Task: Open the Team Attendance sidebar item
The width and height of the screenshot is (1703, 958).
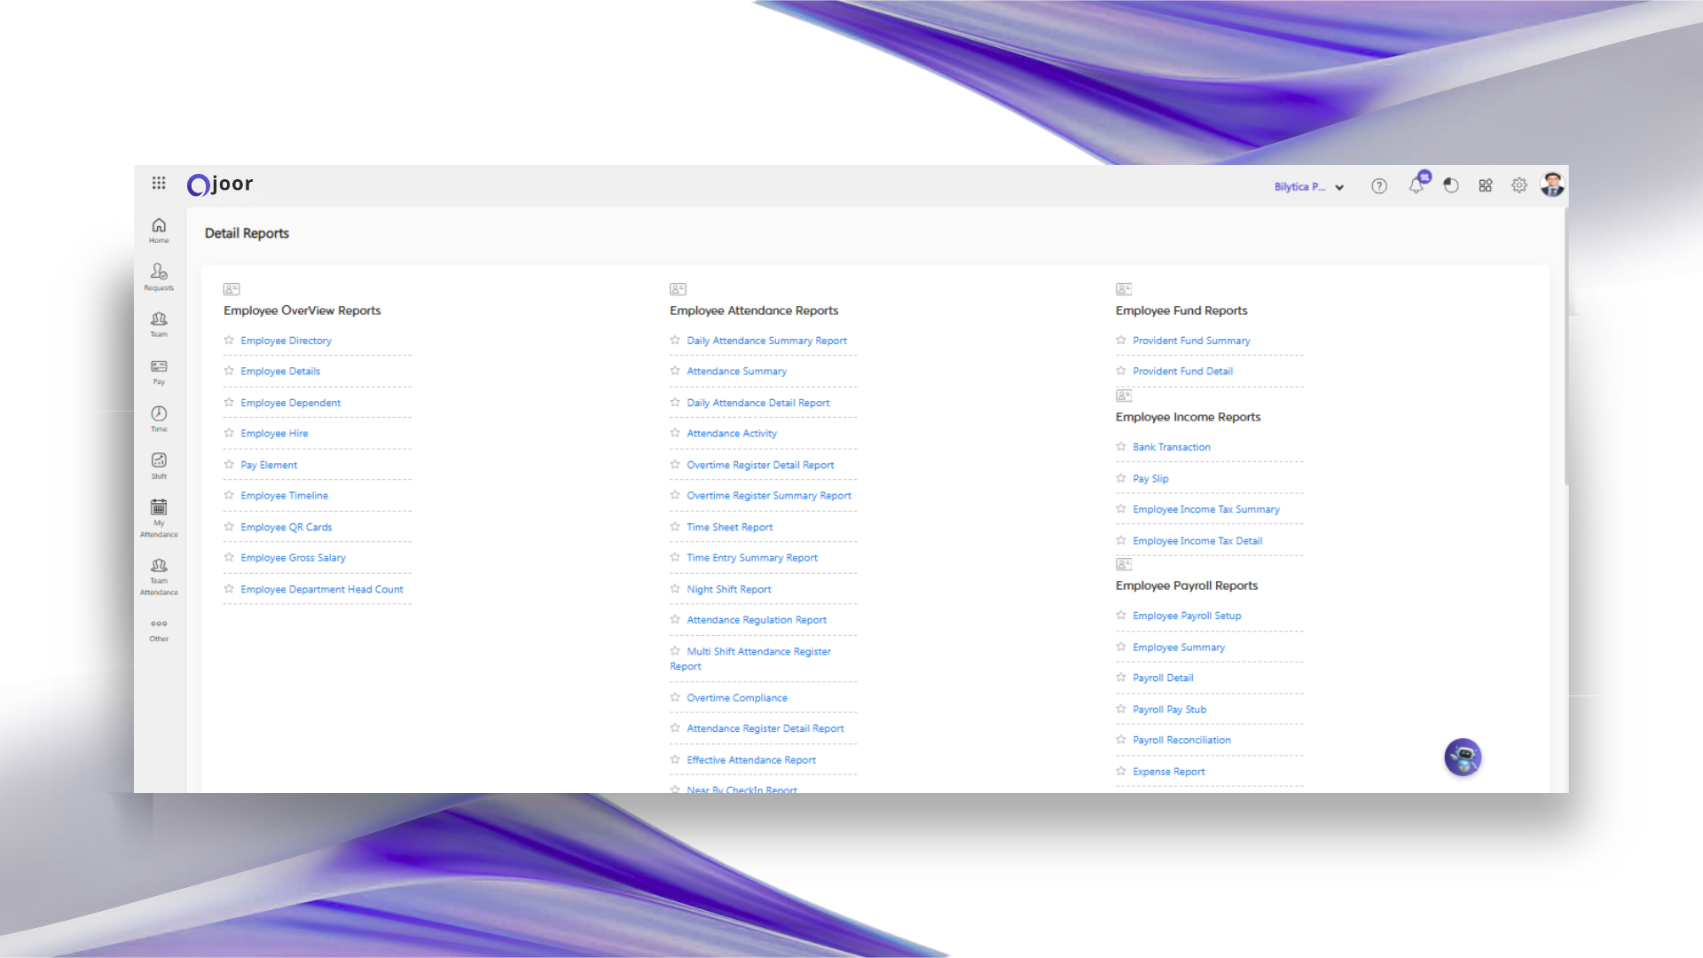Action: [x=159, y=576]
